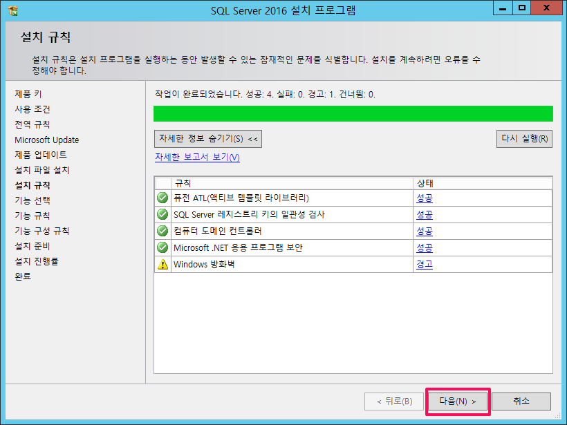Click the SQL Server setup icon in title bar
This screenshot has width=567, height=425.
(12, 10)
